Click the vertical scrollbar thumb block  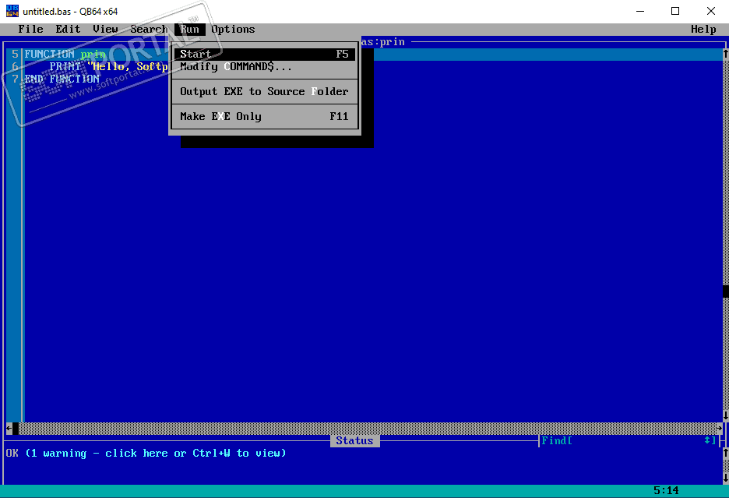[725, 291]
